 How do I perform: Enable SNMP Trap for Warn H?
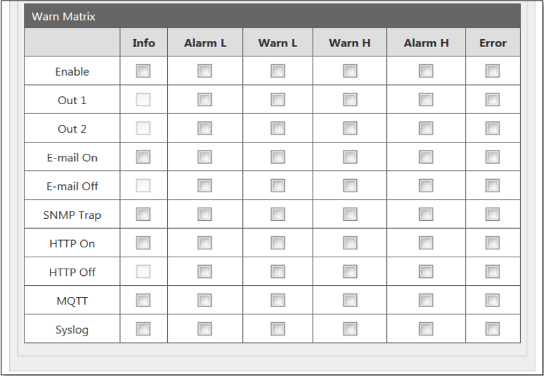[x=350, y=214]
